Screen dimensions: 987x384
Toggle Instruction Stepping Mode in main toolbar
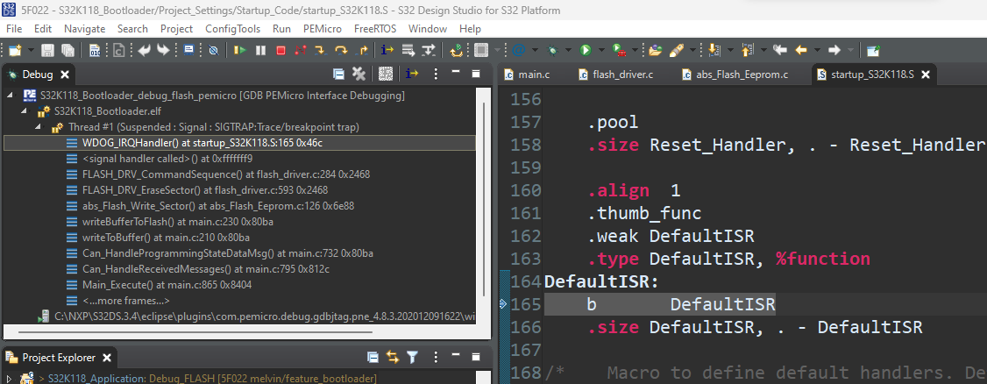click(387, 50)
